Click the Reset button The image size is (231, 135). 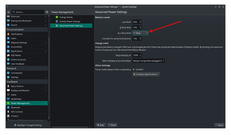[x=112, y=125]
